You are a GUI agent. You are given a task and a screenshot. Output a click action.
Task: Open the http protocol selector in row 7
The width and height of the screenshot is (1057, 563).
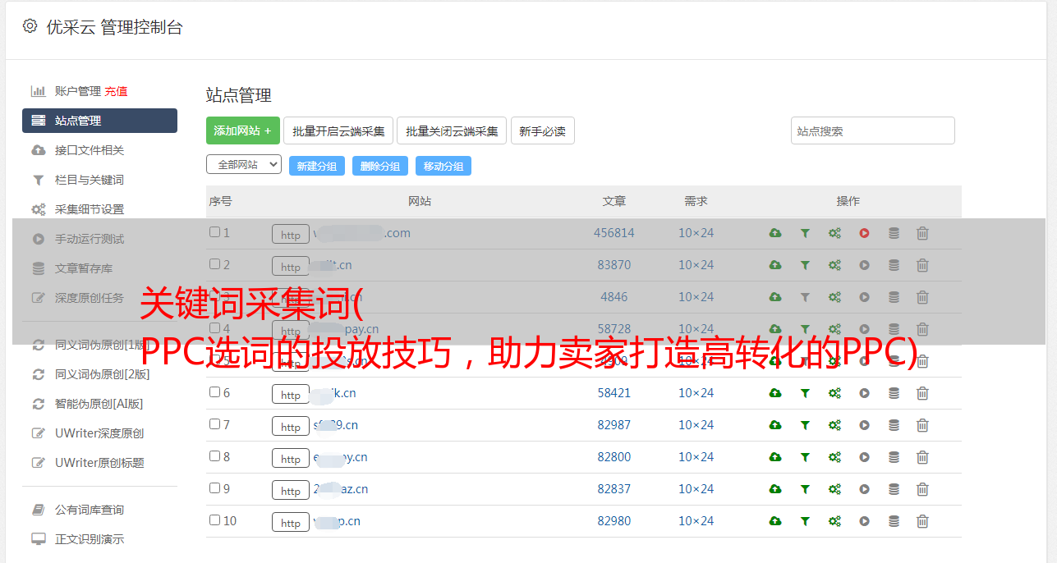pos(291,426)
